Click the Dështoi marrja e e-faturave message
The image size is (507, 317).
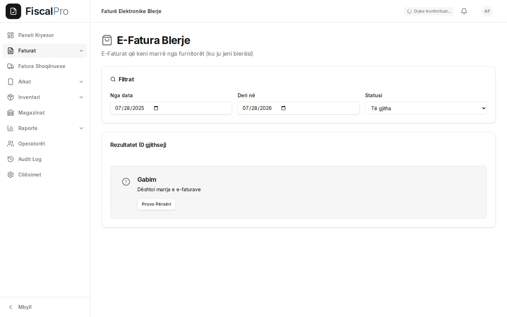click(x=169, y=189)
